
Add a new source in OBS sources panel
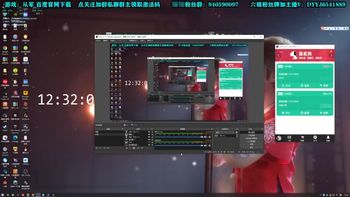coord(127,148)
